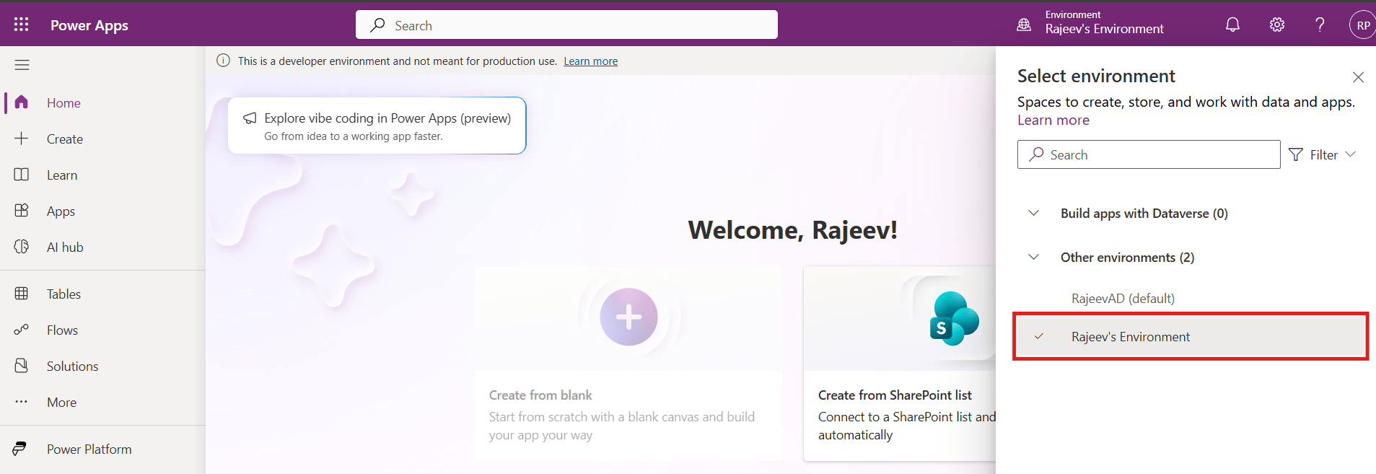Open the settings gear

[x=1277, y=25]
